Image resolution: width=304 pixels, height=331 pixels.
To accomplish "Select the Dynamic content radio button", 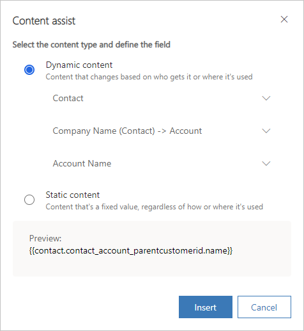I will point(29,70).
